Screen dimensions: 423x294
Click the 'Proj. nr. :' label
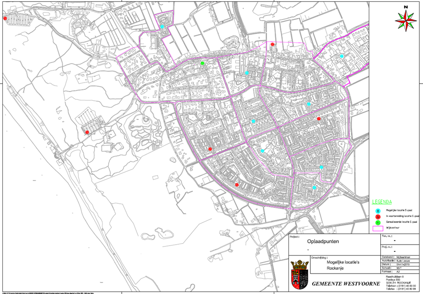pyautogui.click(x=387, y=247)
